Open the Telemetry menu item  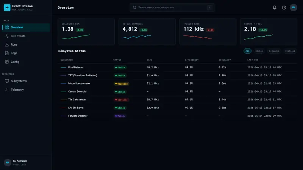[26, 90]
